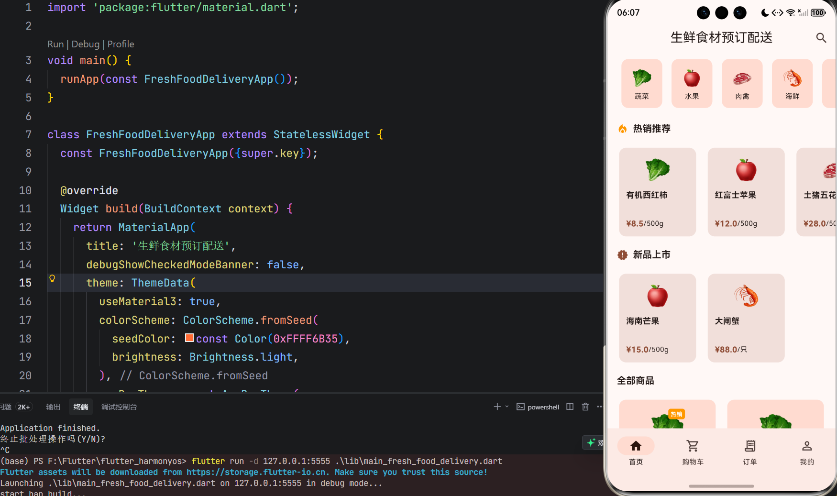Tap the search icon in the app header
This screenshot has width=837, height=496.
pyautogui.click(x=821, y=38)
